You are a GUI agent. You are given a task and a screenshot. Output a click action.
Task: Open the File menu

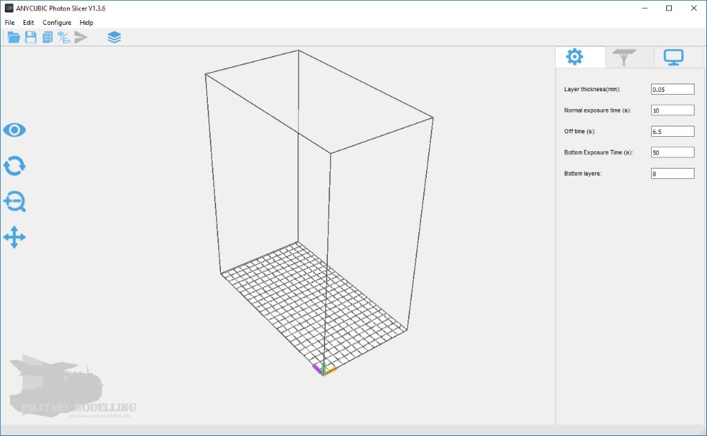coord(10,23)
